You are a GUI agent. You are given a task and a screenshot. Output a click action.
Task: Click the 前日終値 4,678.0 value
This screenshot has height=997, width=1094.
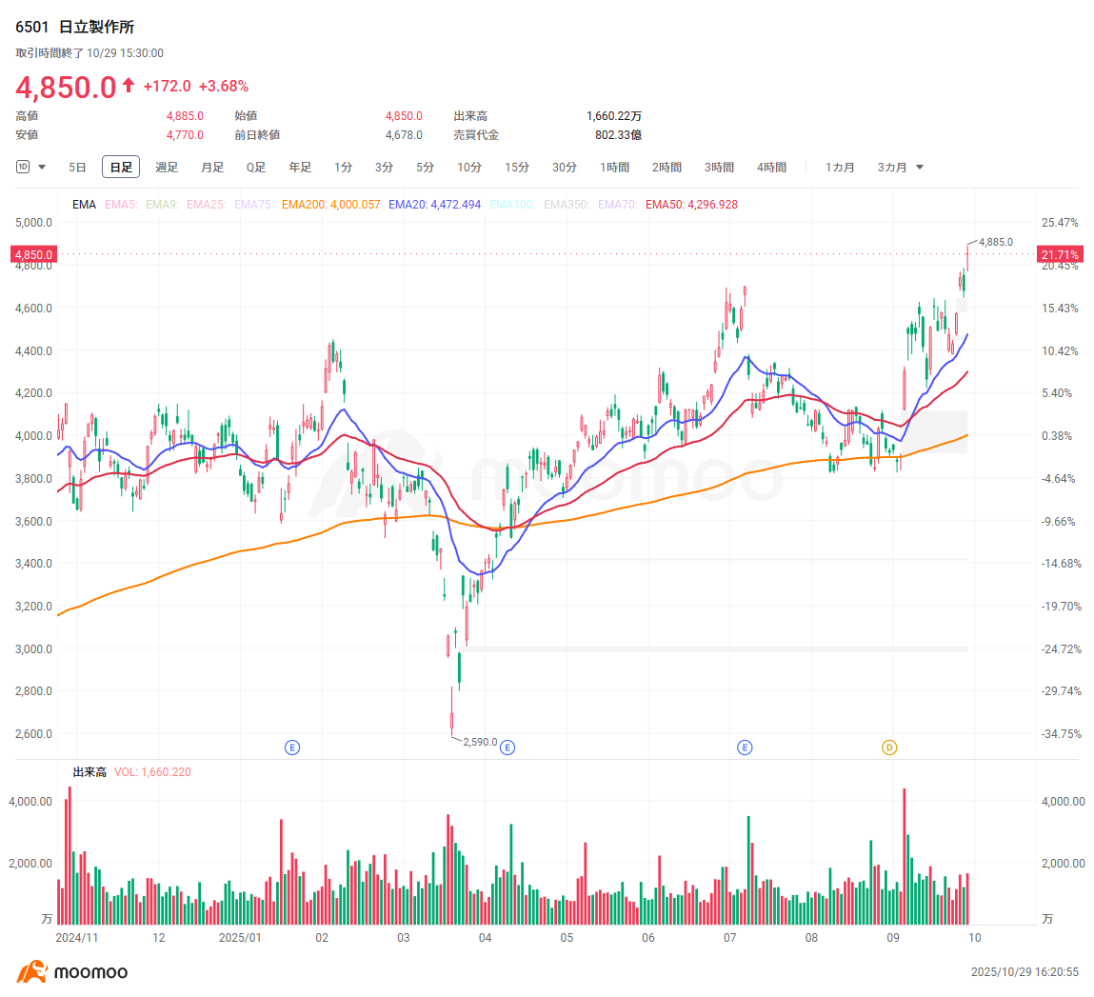404,135
